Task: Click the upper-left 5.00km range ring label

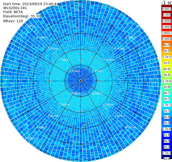Action: tap(30, 26)
